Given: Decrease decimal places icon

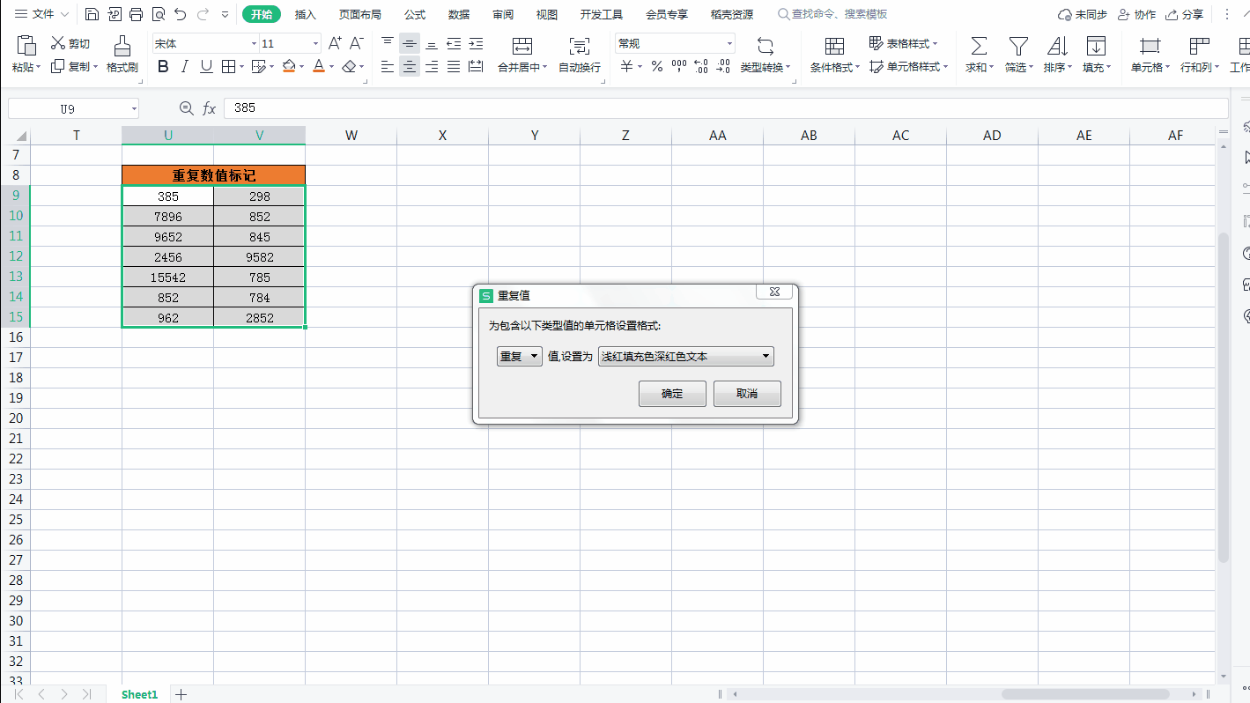Looking at the screenshot, I should [723, 67].
